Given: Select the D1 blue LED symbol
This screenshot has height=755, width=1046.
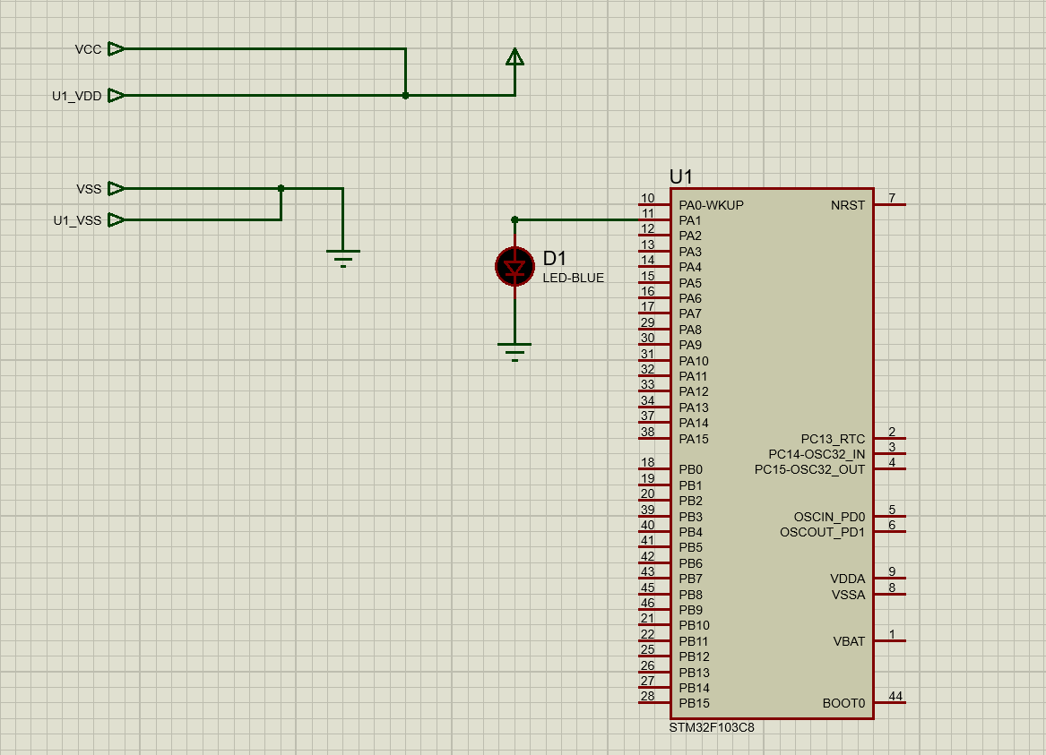Looking at the screenshot, I should click(514, 267).
